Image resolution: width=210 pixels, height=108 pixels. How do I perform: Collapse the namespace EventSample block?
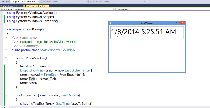6,29
